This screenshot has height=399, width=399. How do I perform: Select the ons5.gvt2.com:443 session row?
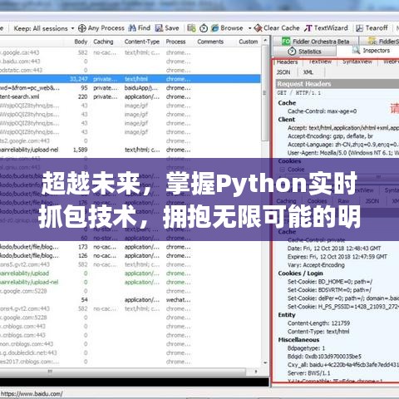pyautogui.click(x=131, y=264)
